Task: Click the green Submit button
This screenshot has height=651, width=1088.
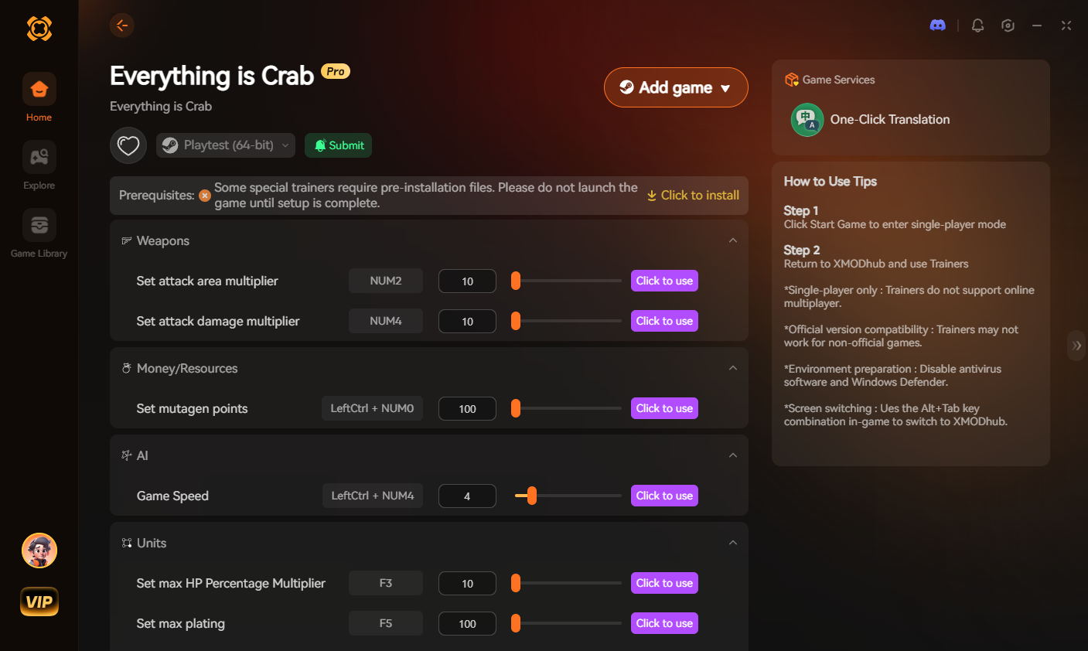Action: point(339,145)
